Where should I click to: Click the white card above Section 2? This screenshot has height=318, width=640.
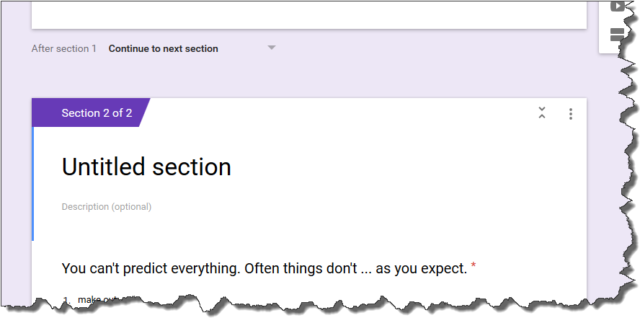click(x=308, y=14)
